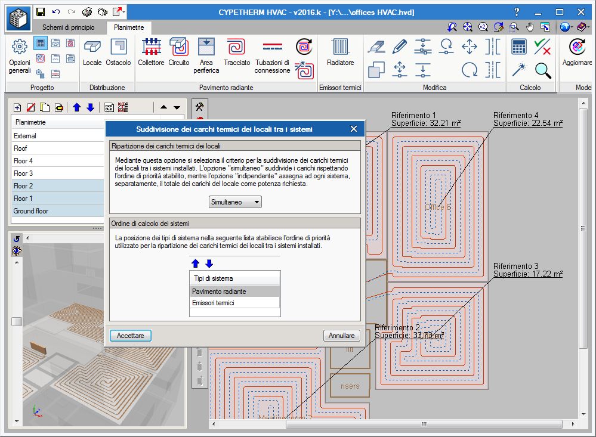Viewport: 596px width, 437px height.
Task: Select Ground floor in plan list
Action: 58,211
